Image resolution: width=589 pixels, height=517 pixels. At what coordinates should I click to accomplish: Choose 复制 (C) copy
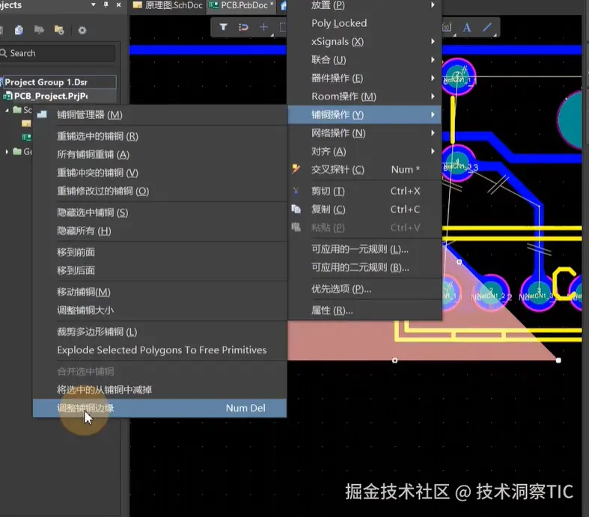click(x=364, y=209)
